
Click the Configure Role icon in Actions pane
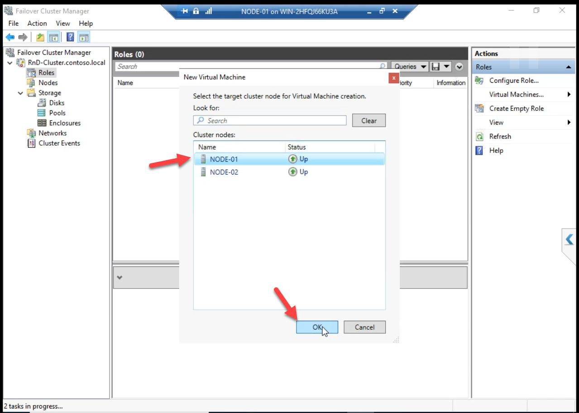pos(479,81)
